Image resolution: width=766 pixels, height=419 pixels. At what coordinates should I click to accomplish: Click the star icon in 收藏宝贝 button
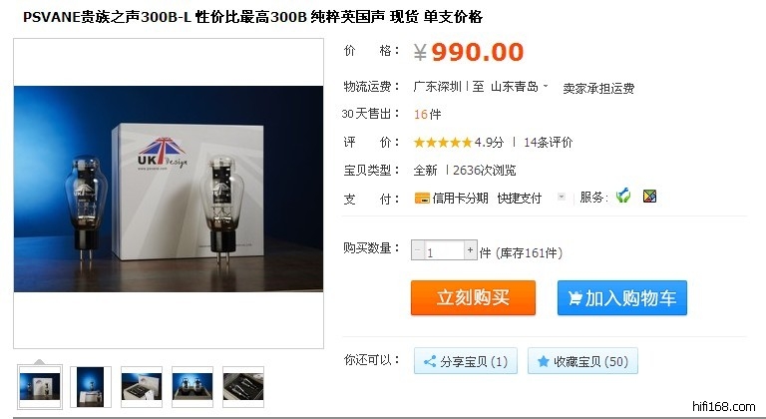pos(544,361)
